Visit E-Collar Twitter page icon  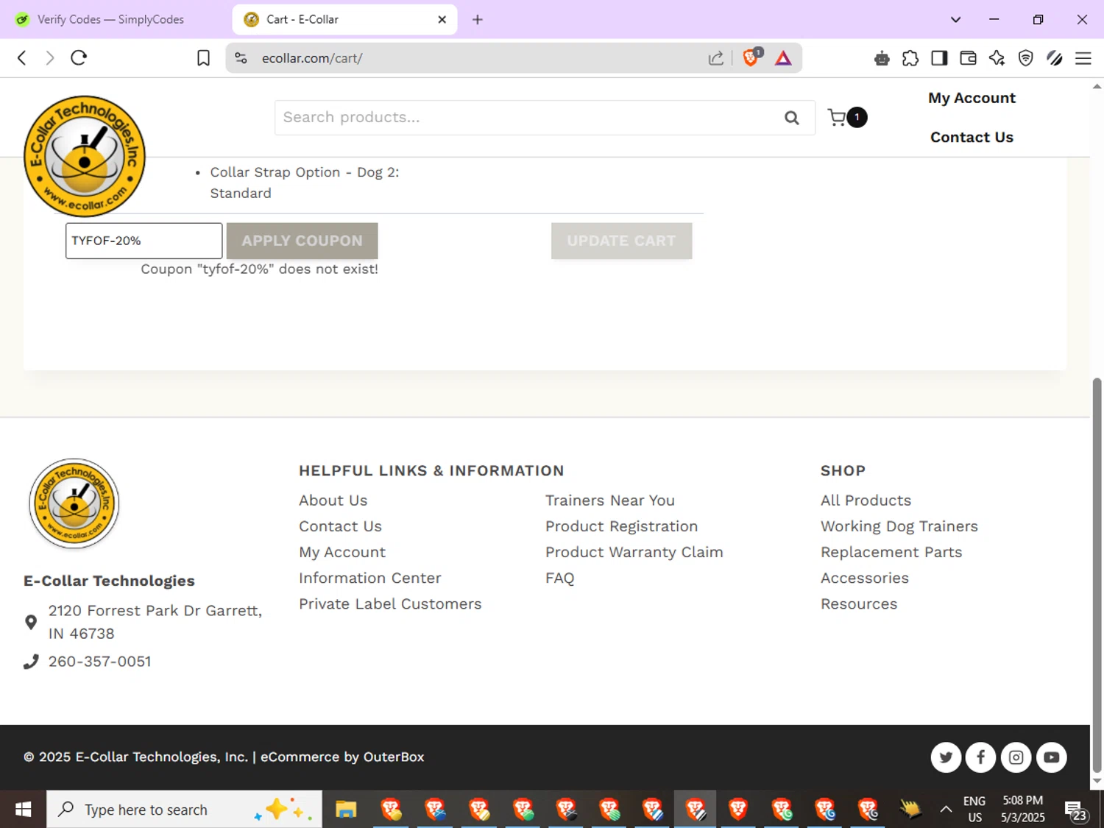(x=946, y=757)
